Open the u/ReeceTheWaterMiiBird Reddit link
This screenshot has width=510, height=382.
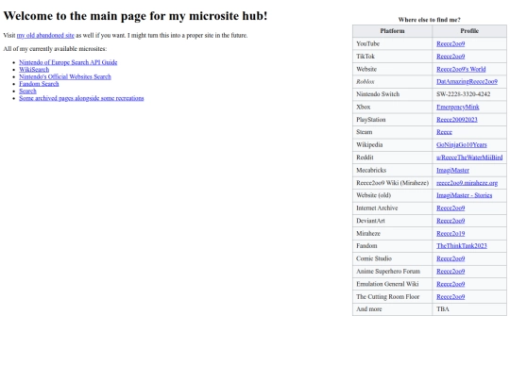(x=469, y=158)
